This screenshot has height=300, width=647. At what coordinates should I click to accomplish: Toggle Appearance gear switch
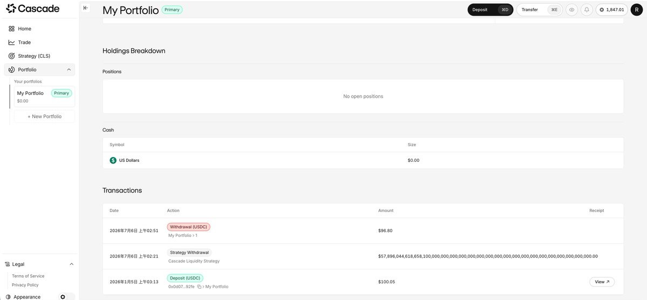pos(65,297)
